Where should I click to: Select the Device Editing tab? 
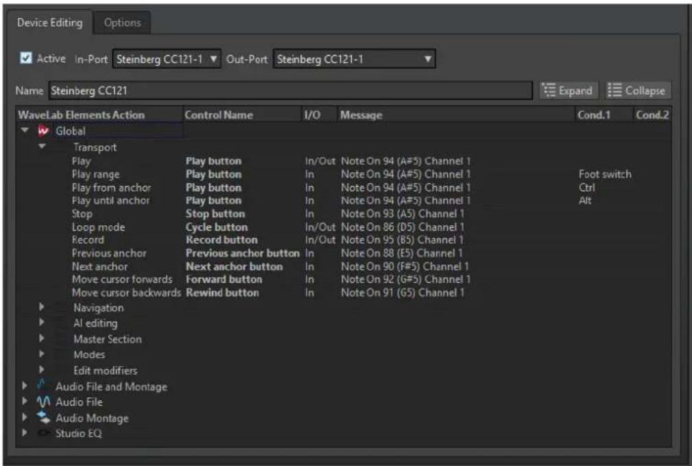(x=49, y=23)
